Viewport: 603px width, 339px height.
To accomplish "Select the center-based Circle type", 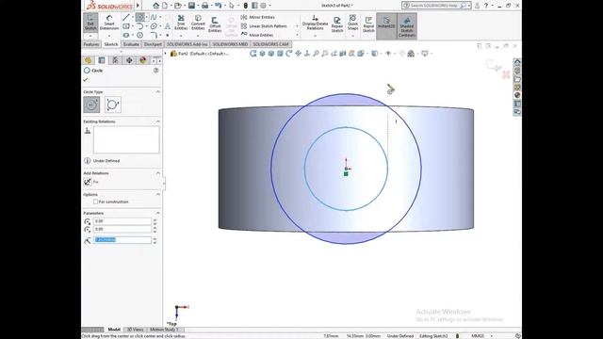I will [x=91, y=105].
